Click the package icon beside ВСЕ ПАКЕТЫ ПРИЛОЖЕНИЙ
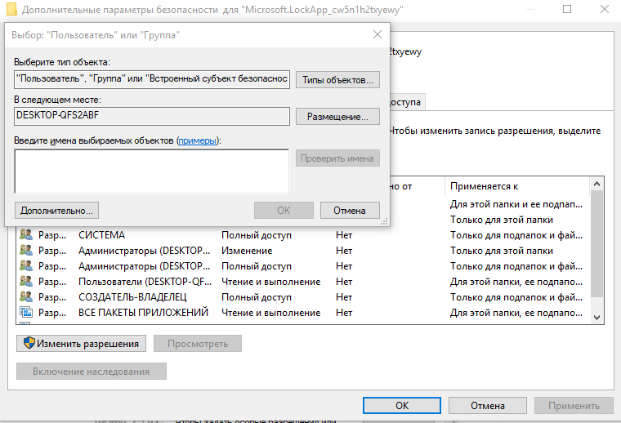Viewport: 621px width, 423px height. coord(26,312)
